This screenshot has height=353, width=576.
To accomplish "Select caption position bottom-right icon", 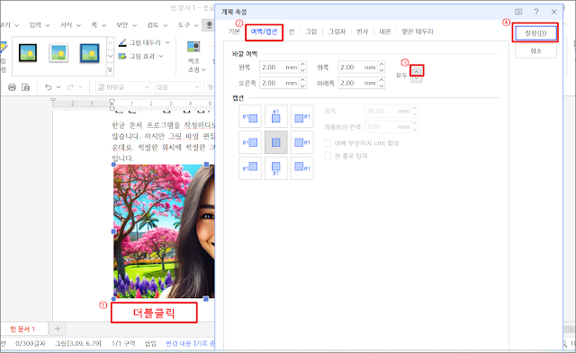I will [x=302, y=168].
